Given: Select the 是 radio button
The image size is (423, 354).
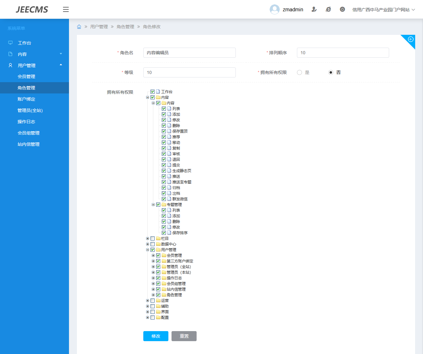Looking at the screenshot, I should [x=299, y=72].
